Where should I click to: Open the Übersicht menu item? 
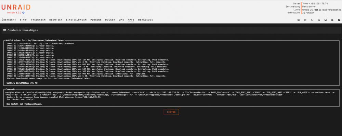pyautogui.click(x=9, y=20)
